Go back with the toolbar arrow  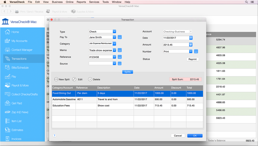point(4,11)
